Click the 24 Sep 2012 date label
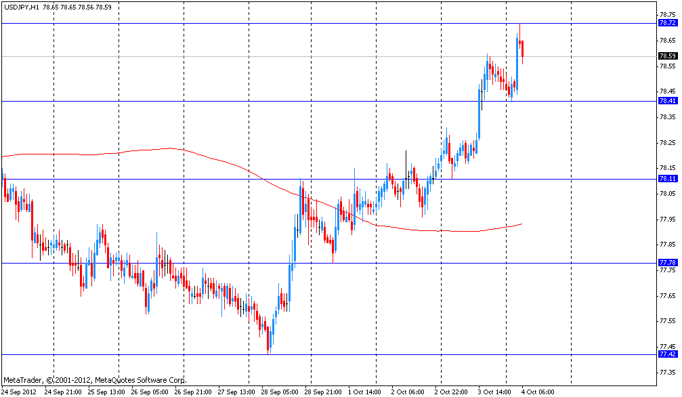The width and height of the screenshot is (682, 397). tap(20, 392)
